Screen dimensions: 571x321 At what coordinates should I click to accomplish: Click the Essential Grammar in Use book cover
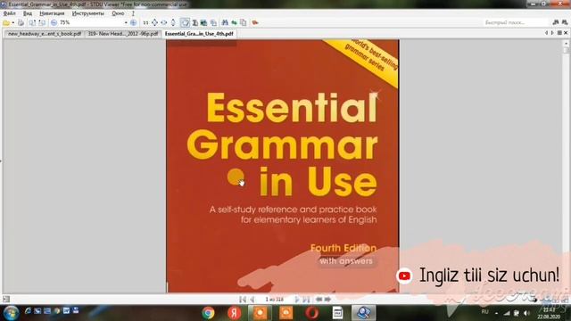click(x=283, y=166)
